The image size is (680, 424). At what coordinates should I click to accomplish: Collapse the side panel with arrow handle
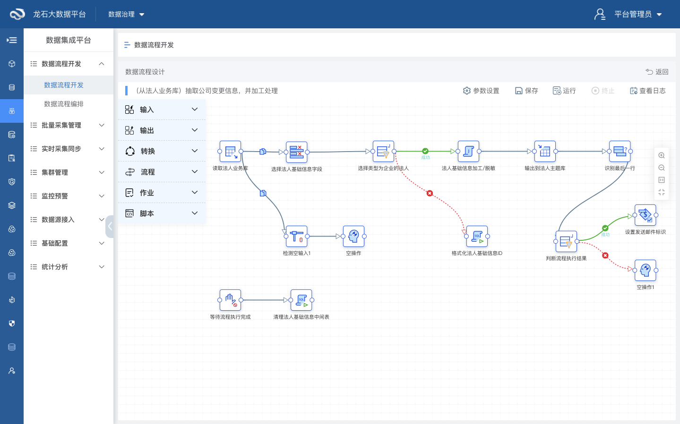110,227
